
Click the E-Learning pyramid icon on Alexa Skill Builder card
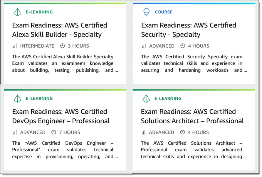coord(17,12)
